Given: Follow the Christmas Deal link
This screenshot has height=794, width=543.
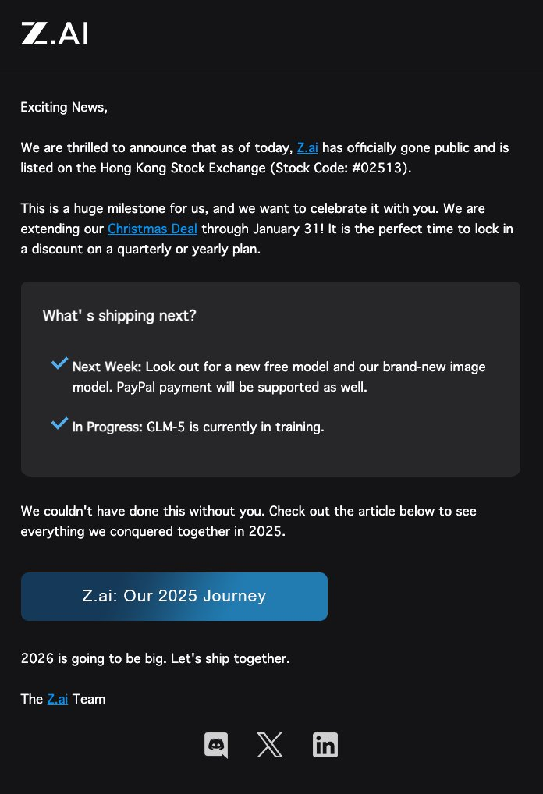Looking at the screenshot, I should tap(152, 229).
